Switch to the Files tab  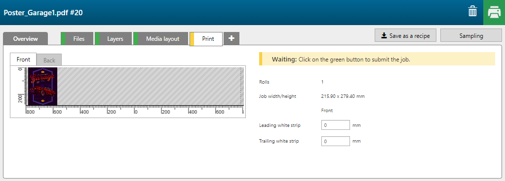click(78, 39)
